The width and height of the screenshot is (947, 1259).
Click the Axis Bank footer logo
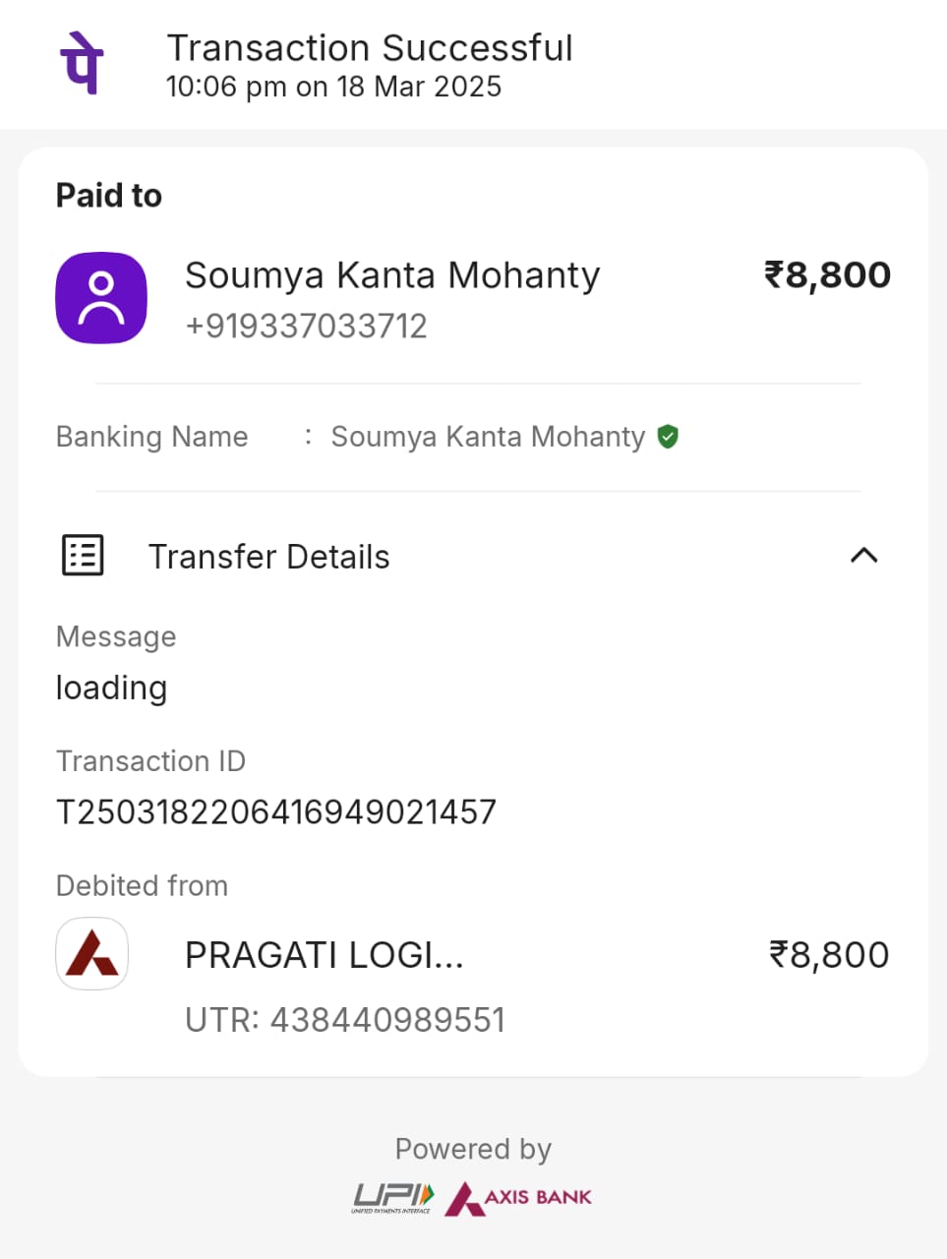tap(519, 1198)
